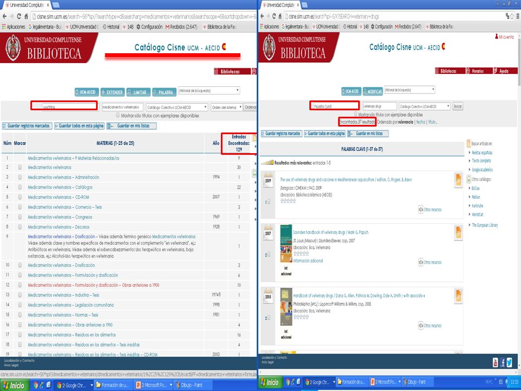521x391 pixels.
Task: Switch to the 'Universidad Complut...' tab in the left browser
Action: pos(26,5)
